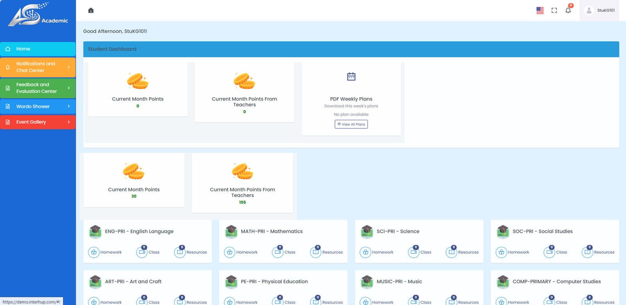626x305 pixels.
Task: Open Science Resources icon
Action: [452, 252]
